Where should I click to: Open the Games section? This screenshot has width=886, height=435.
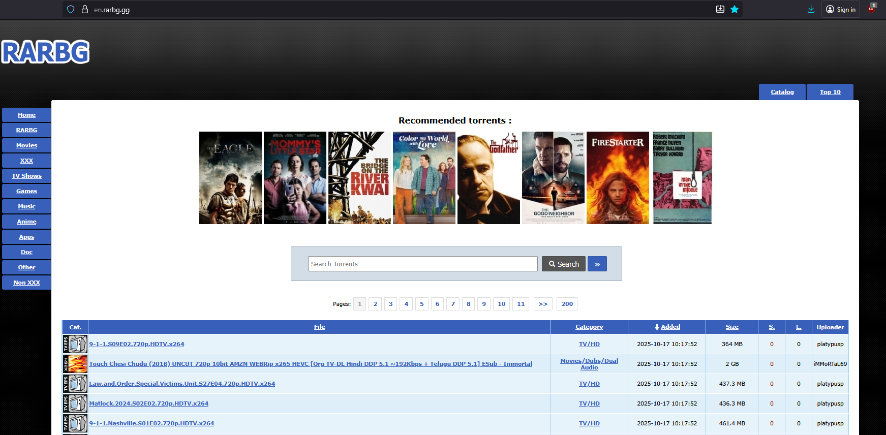click(26, 191)
